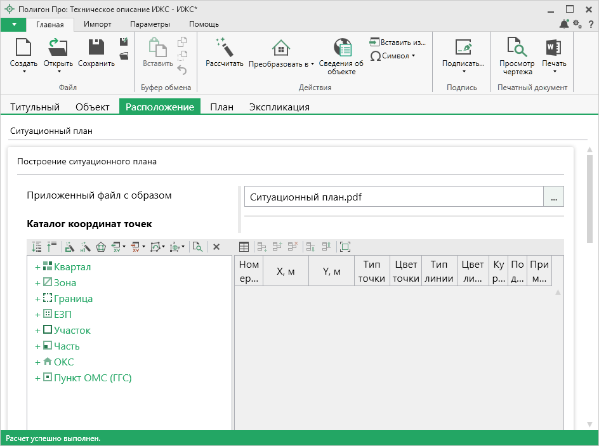Expand the ОКС tree node
Screen dimensions: 599x446
coord(37,363)
